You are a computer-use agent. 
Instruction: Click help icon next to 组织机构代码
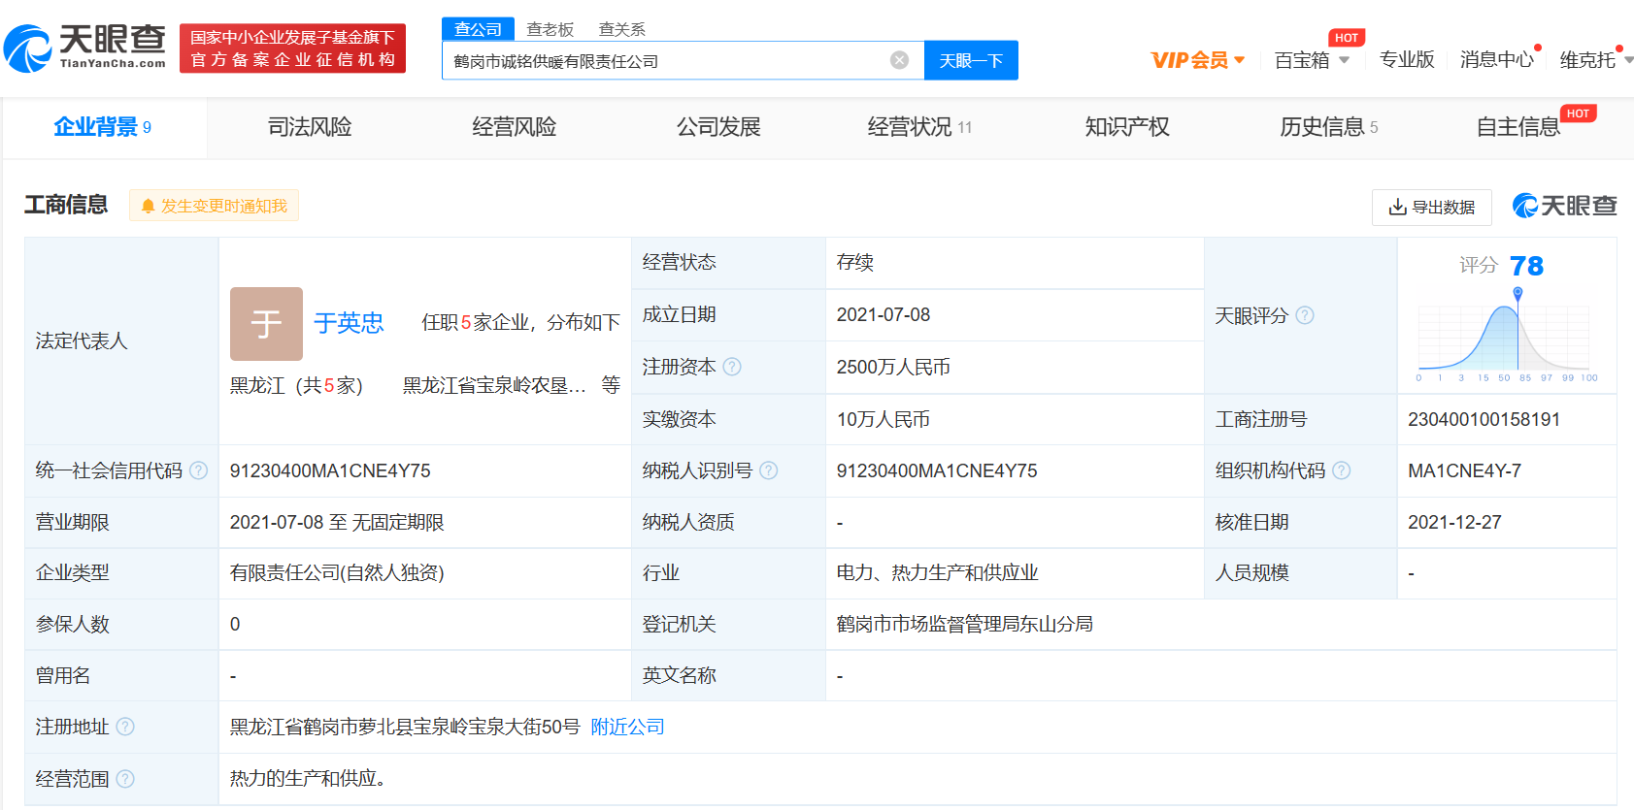point(1341,470)
